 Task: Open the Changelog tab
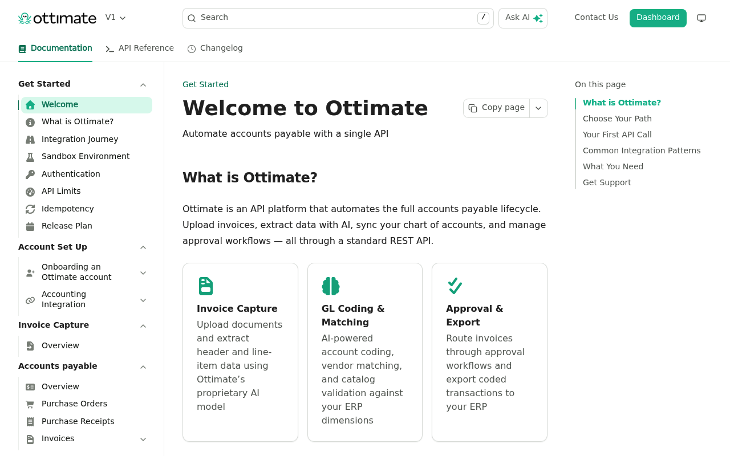point(215,48)
